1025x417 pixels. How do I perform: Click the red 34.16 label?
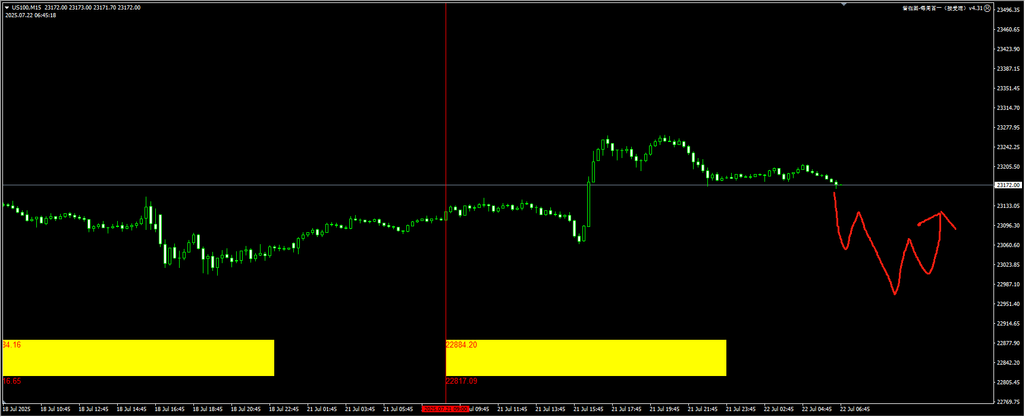click(x=12, y=345)
